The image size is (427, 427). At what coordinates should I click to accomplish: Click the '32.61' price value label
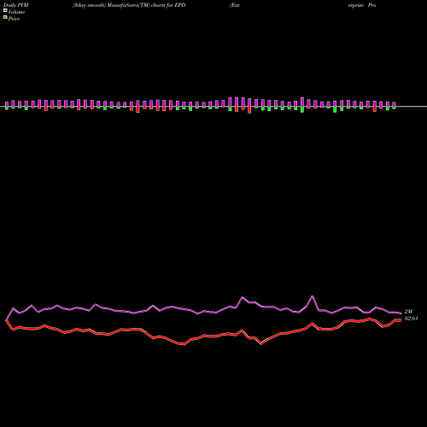coord(411,319)
